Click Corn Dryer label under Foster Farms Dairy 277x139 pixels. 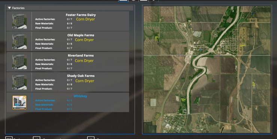pyautogui.click(x=85, y=19)
